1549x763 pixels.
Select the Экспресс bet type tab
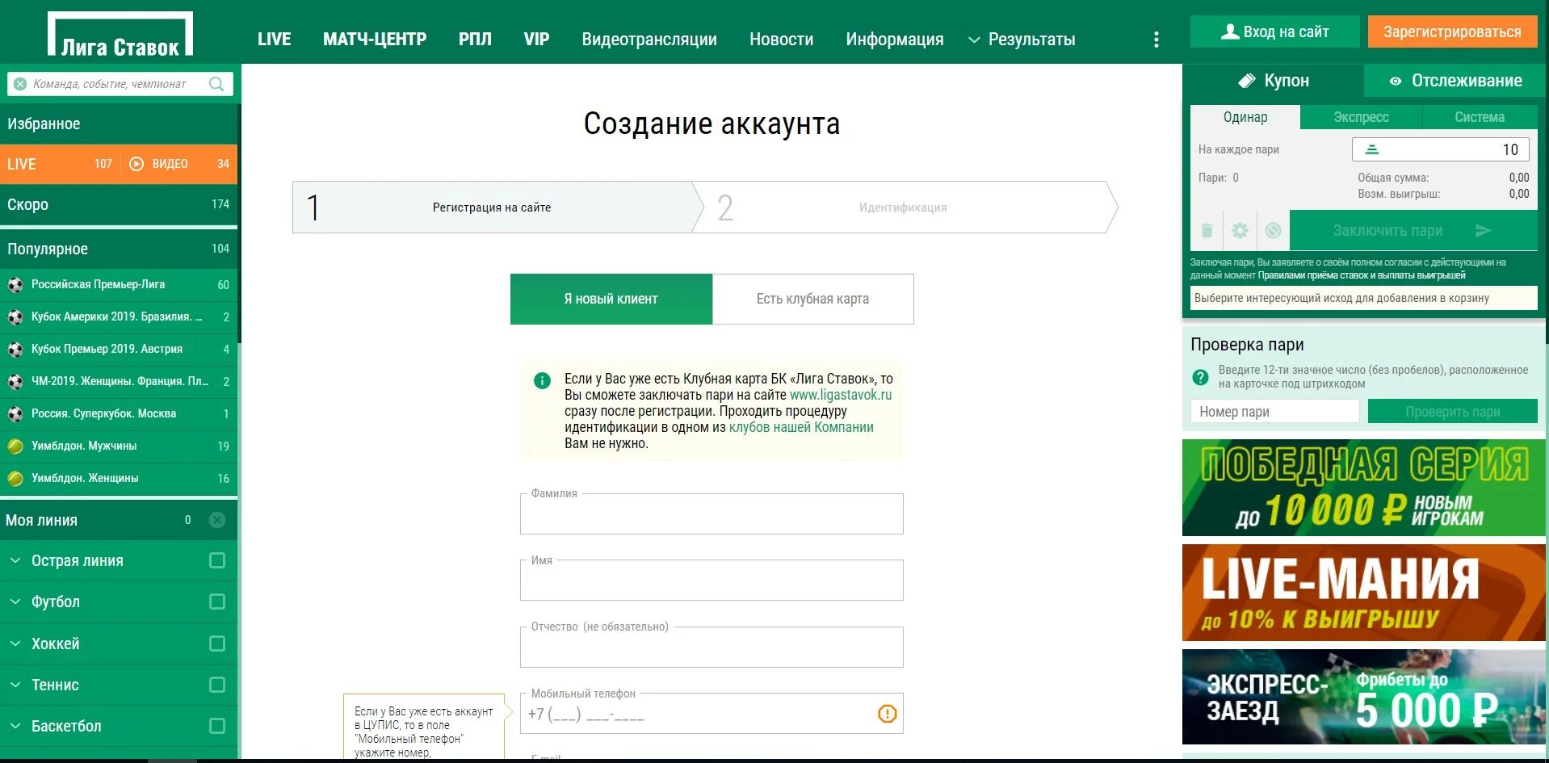1361,117
